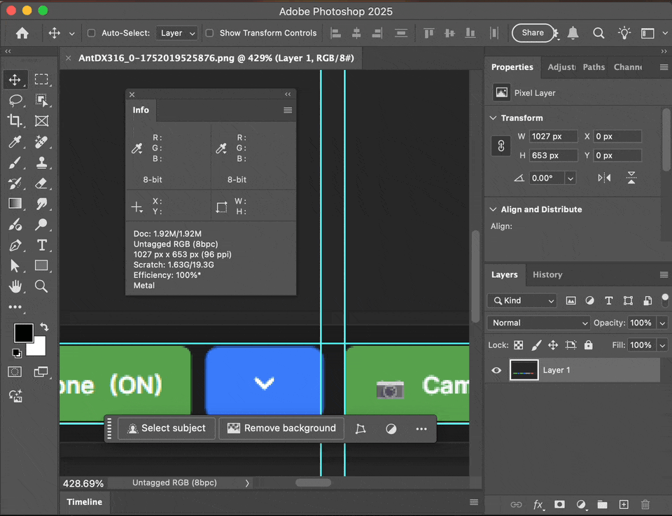
Task: Open layer styles with the fx icon
Action: coord(538,504)
